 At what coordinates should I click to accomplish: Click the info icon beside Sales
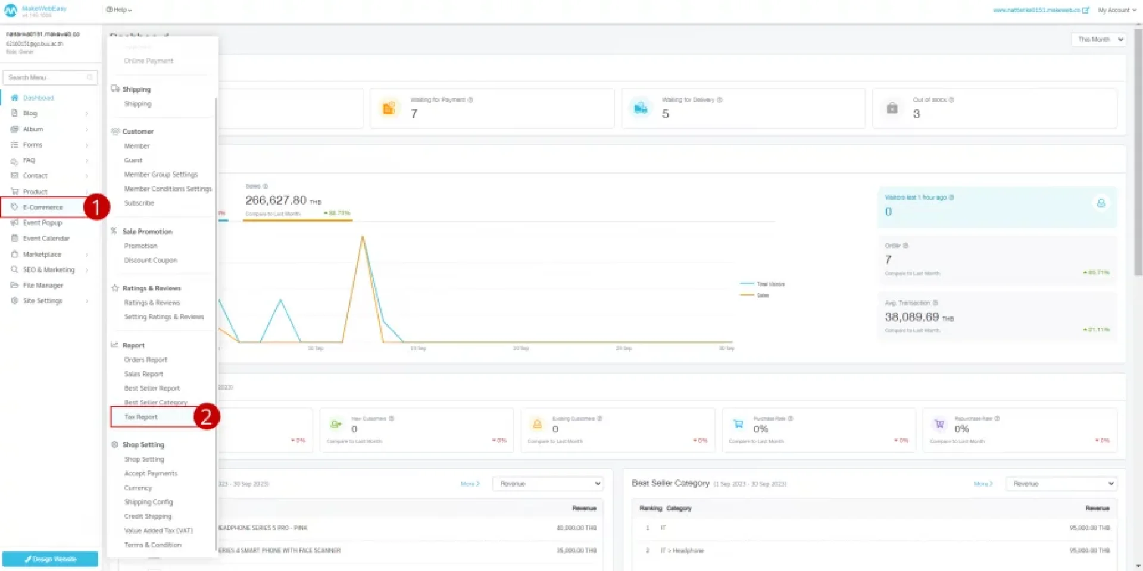[x=266, y=186]
